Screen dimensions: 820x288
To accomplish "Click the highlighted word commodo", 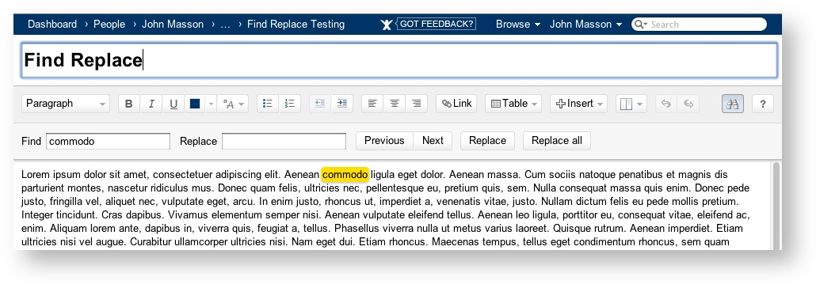I will click(345, 174).
